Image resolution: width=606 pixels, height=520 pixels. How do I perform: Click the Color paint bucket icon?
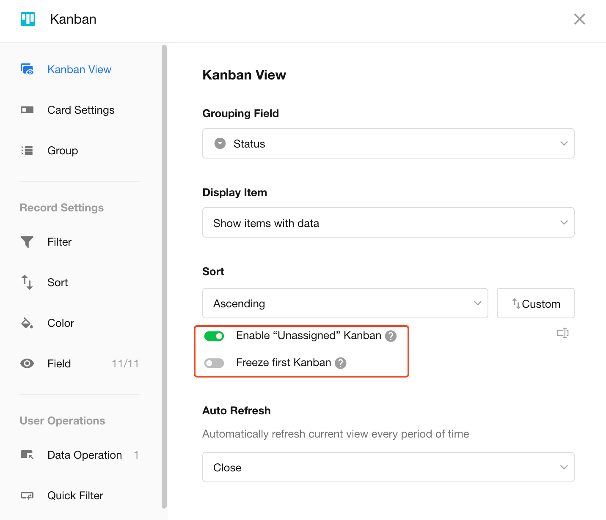27,323
